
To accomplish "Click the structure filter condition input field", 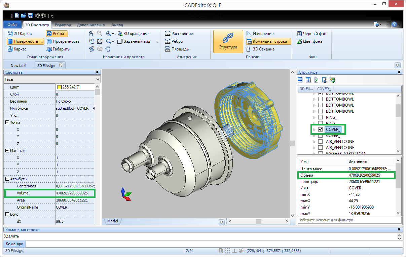I will click(349, 220).
